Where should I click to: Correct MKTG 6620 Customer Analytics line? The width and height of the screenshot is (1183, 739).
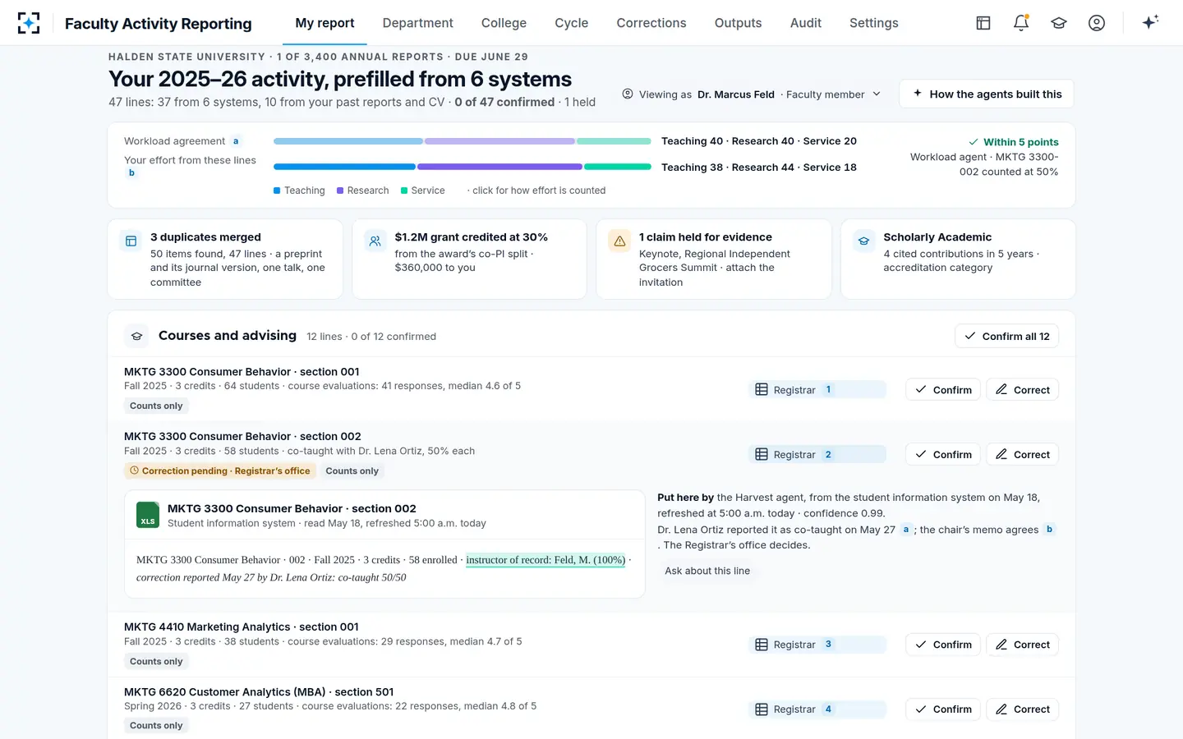(1023, 709)
